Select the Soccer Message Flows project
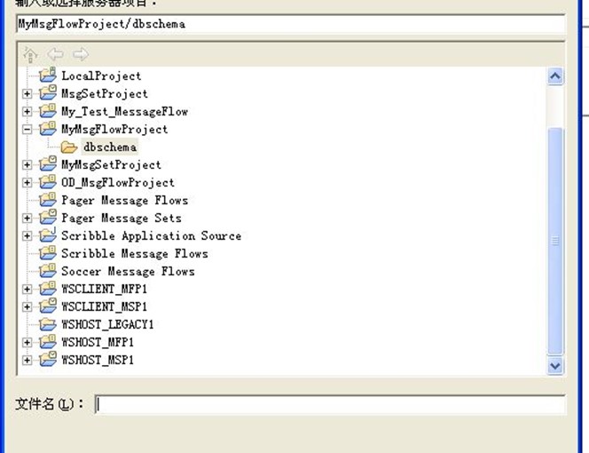 (128, 272)
